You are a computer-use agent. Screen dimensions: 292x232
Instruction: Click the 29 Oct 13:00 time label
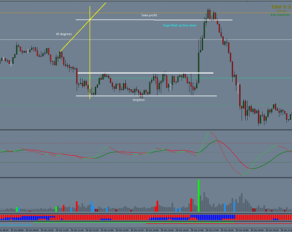click(x=107, y=230)
